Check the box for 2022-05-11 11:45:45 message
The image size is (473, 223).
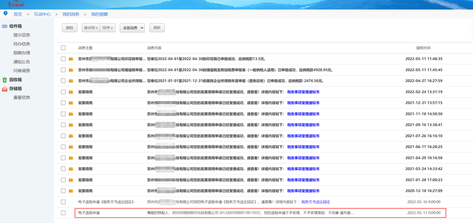click(63, 70)
